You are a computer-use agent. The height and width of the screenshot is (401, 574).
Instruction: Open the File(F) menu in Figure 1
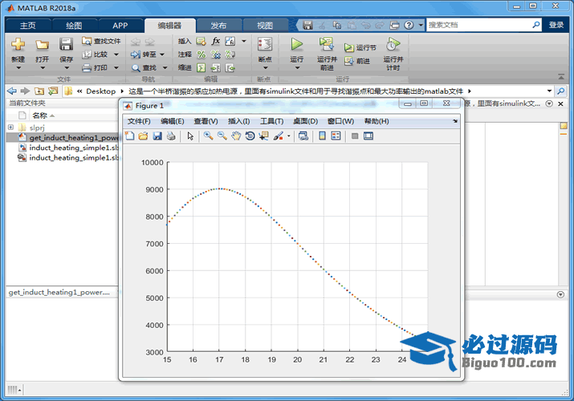[x=139, y=121]
